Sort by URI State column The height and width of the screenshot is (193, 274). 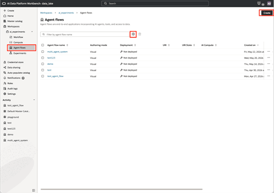pos(194,45)
